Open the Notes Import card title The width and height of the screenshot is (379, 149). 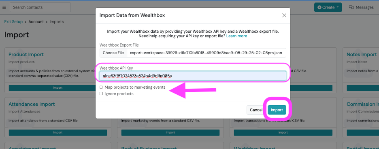(x=362, y=55)
